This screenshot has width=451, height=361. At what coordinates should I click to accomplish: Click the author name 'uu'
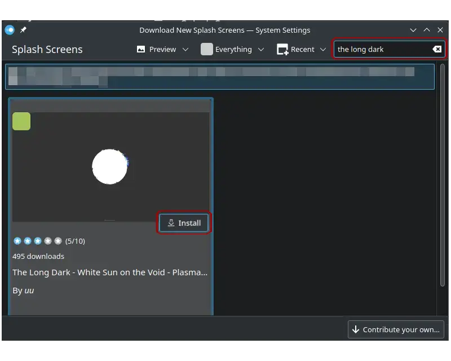pos(29,290)
